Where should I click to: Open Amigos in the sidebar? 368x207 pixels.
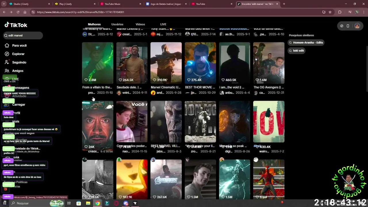(14, 71)
